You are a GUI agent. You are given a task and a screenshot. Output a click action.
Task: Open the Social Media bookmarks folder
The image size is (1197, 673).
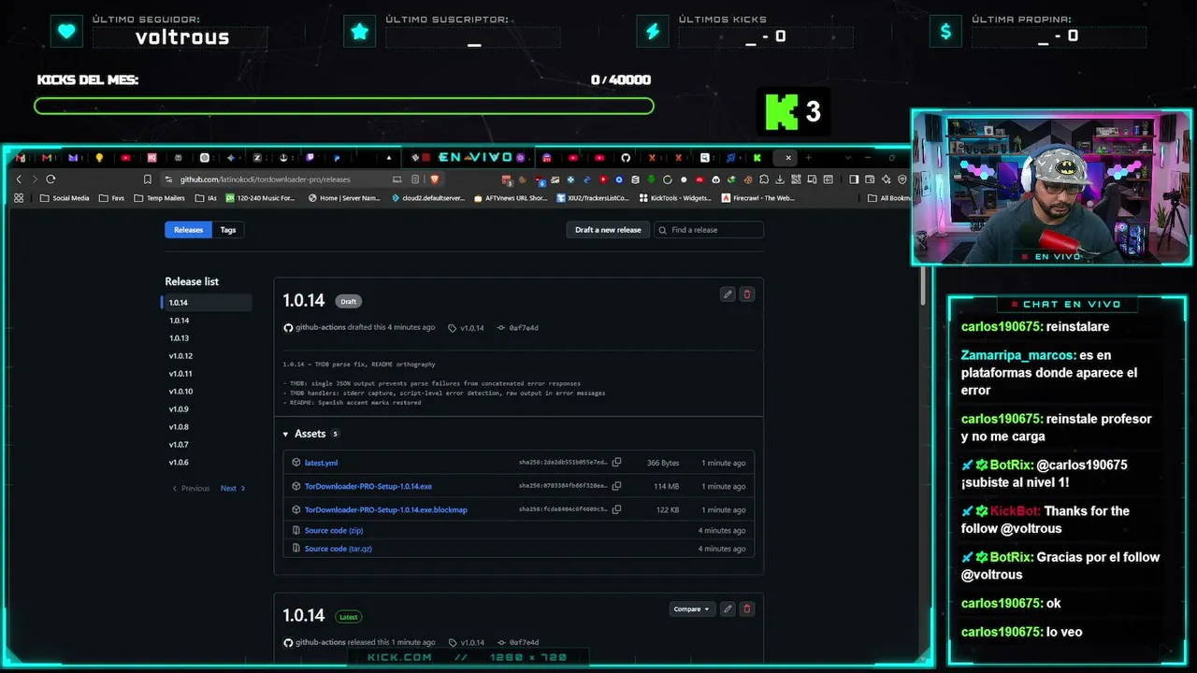(65, 198)
